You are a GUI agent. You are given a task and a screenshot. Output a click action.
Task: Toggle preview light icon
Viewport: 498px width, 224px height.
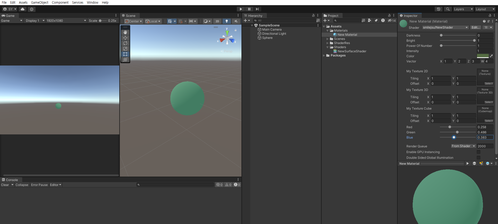coord(481,163)
